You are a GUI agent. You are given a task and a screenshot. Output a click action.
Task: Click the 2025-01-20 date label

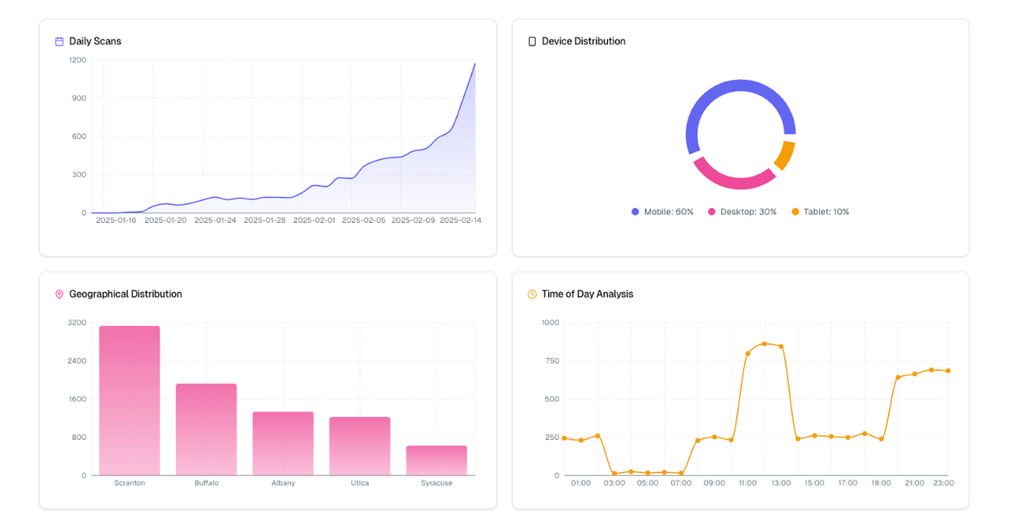point(166,220)
